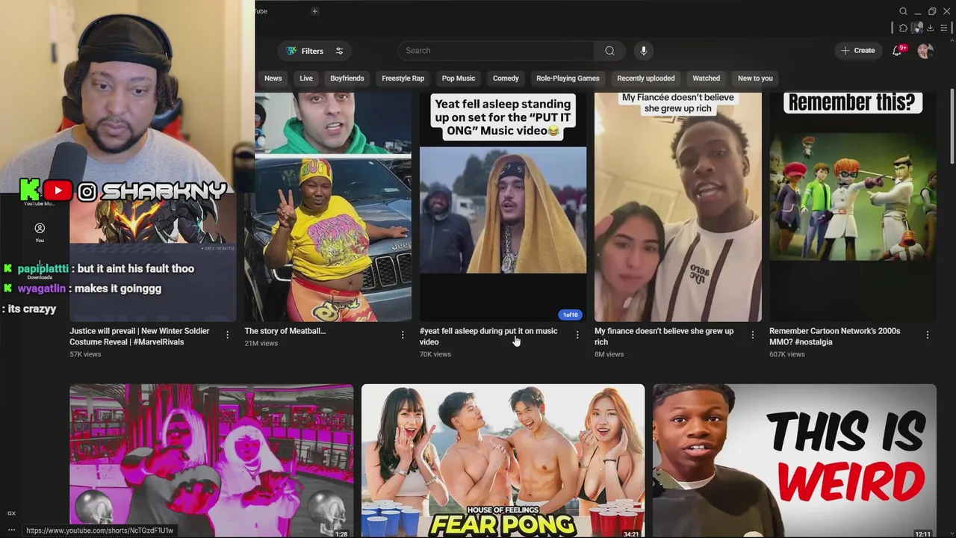Select the Boyfriends chip

pyautogui.click(x=347, y=78)
